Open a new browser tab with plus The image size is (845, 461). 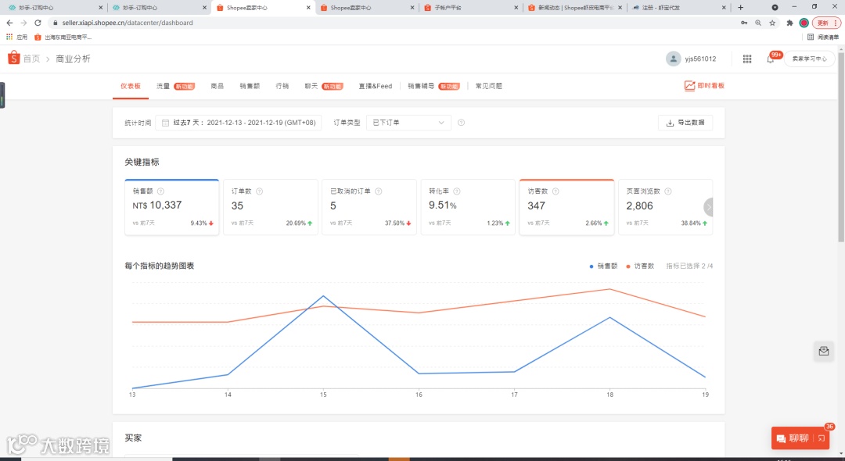point(740,8)
